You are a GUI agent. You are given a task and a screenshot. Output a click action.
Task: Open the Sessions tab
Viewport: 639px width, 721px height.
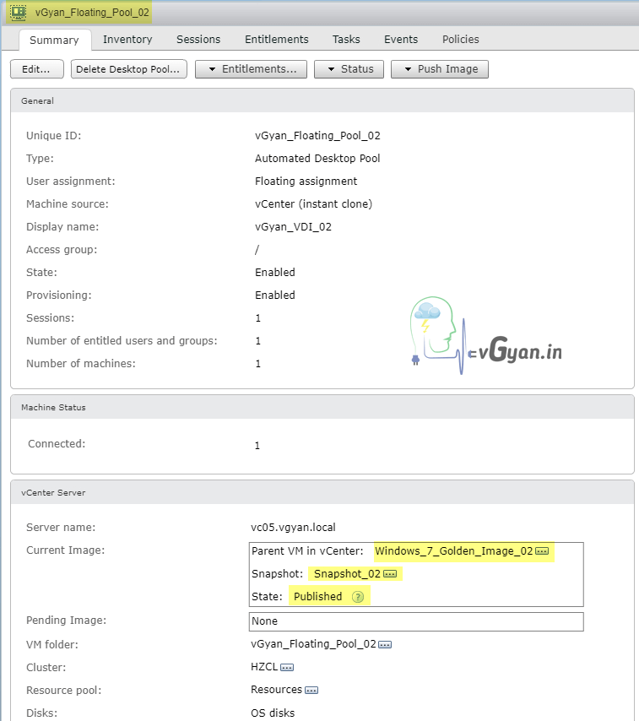[x=198, y=39]
